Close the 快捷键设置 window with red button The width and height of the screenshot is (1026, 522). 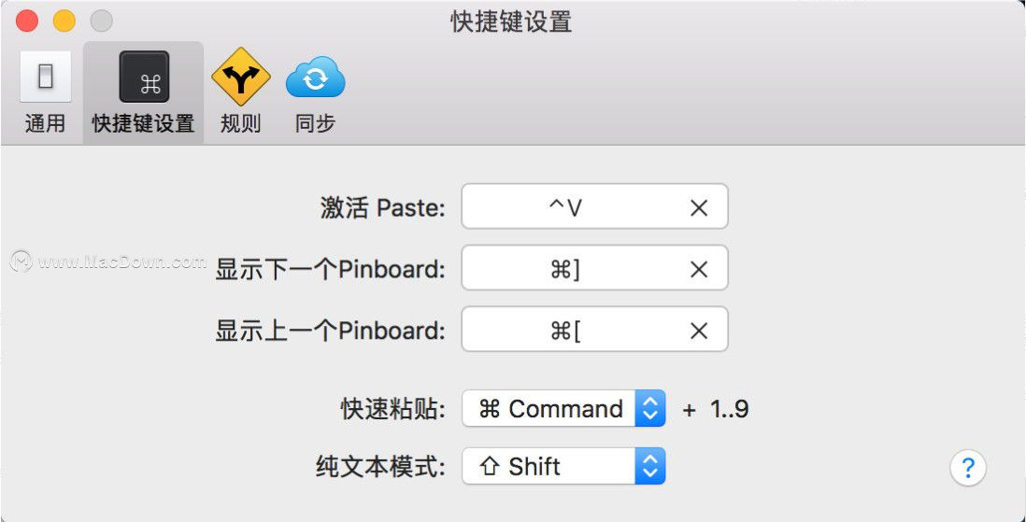27,21
